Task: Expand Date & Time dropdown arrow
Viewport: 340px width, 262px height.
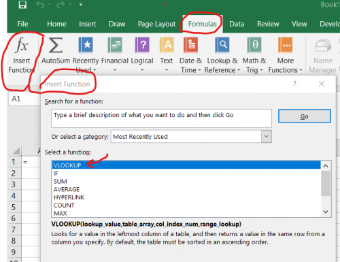Action: pyautogui.click(x=199, y=70)
